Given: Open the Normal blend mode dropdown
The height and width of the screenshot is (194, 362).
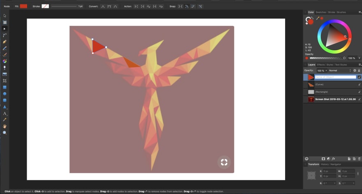Looking at the screenshot, I should point(340,70).
